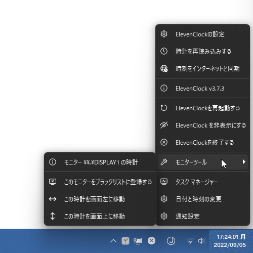Choose ElevenClock を非表示にする entry
Image resolution: width=253 pixels, height=253 pixels.
pos(202,125)
